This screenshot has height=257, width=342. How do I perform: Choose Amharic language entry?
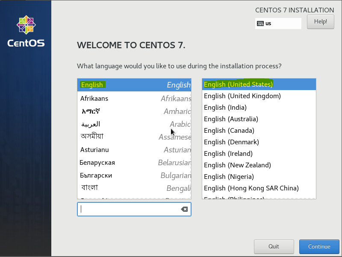(x=134, y=111)
